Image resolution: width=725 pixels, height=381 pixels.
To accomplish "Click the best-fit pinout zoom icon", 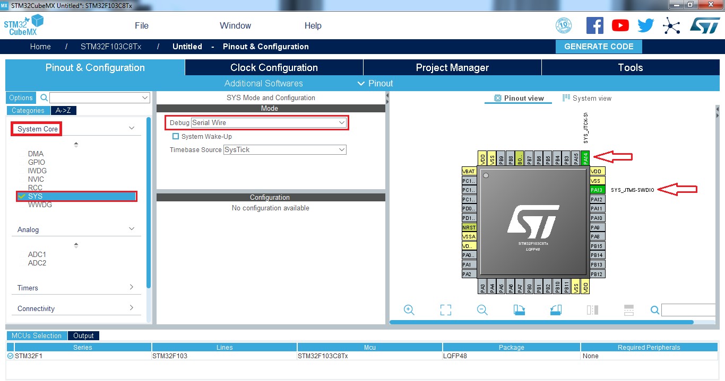I will pyautogui.click(x=445, y=309).
